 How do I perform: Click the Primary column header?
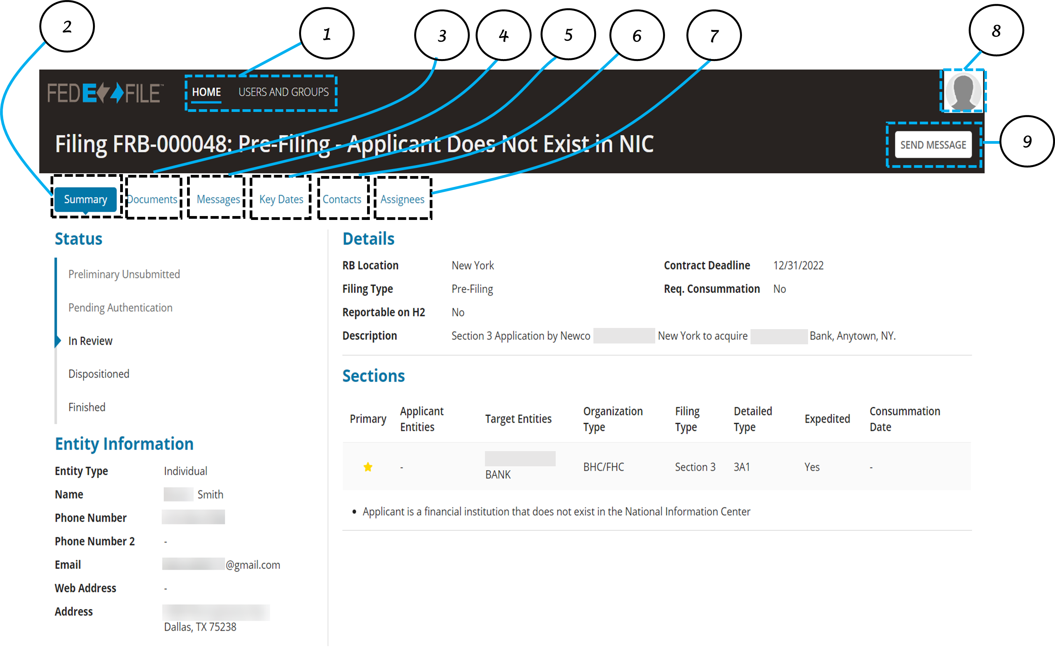368,419
